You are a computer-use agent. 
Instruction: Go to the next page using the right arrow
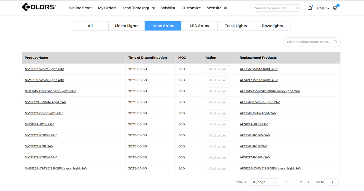coord(308,182)
